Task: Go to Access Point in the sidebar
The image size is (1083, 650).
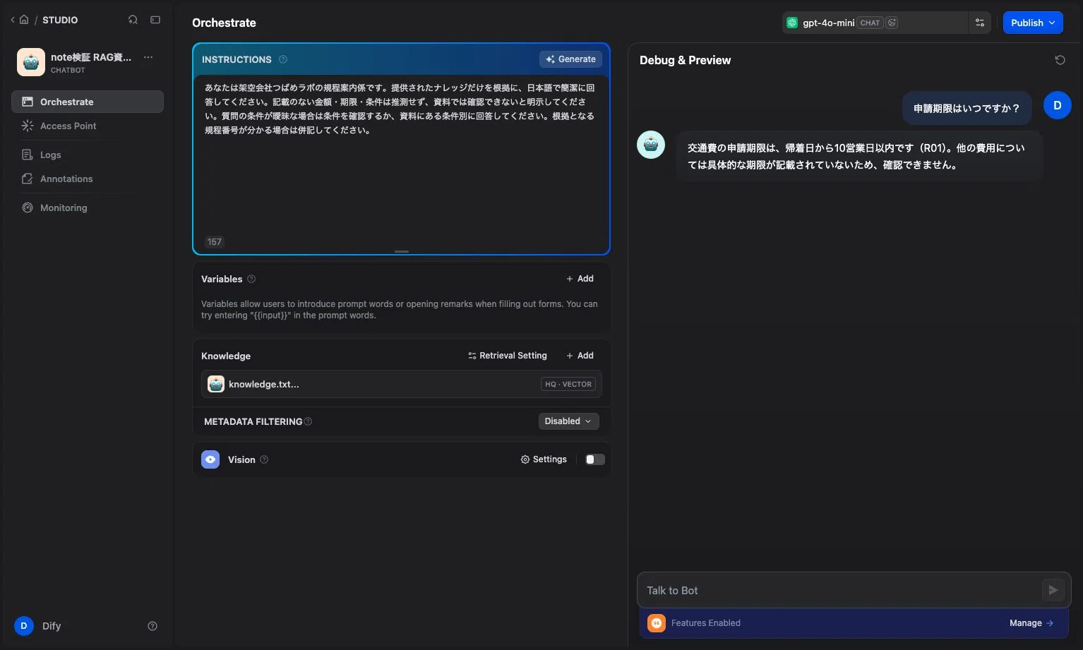Action: point(88,126)
